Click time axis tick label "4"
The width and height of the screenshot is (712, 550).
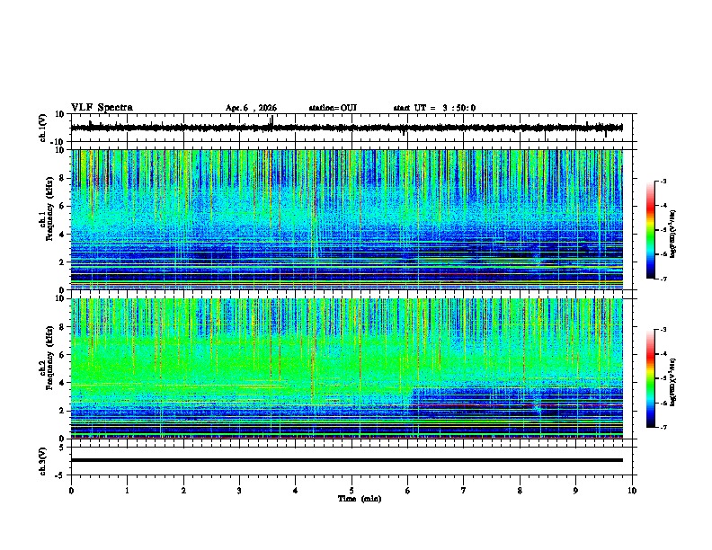[x=296, y=491]
